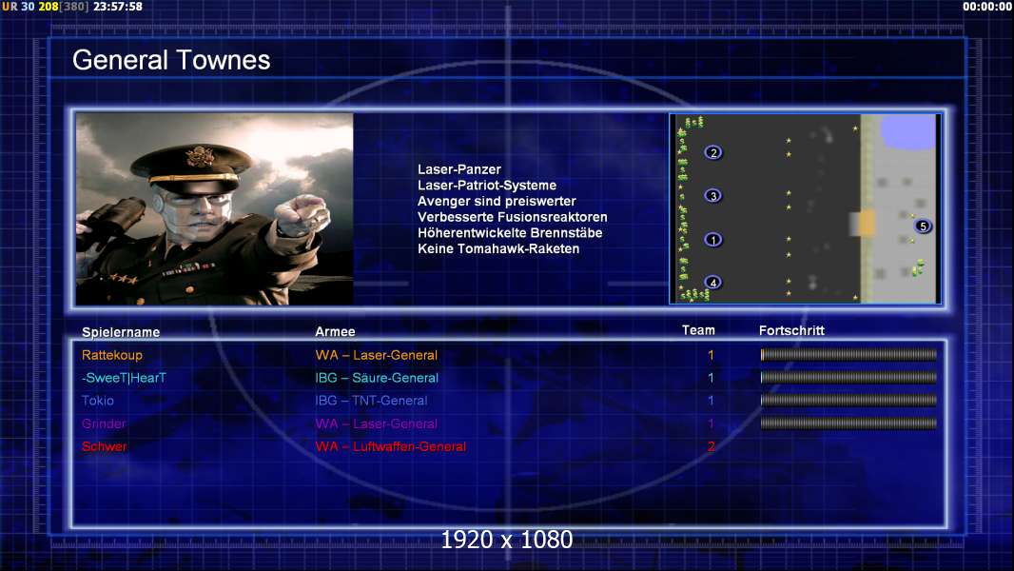Select player name Grinder
Viewport: 1014px width, 571px height.
point(104,423)
